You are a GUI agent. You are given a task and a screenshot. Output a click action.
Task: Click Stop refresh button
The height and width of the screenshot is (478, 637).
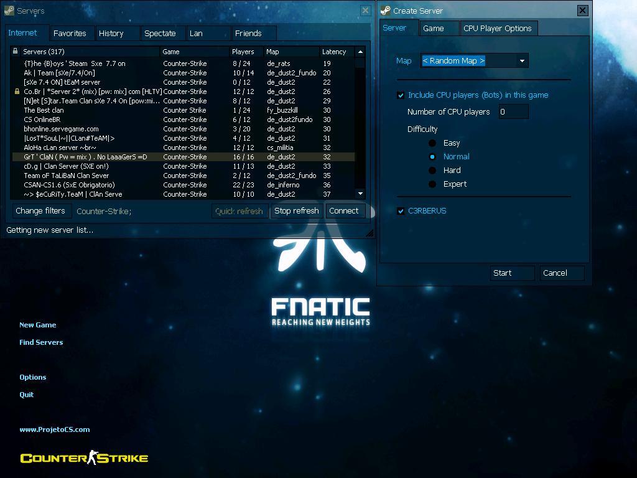297,211
